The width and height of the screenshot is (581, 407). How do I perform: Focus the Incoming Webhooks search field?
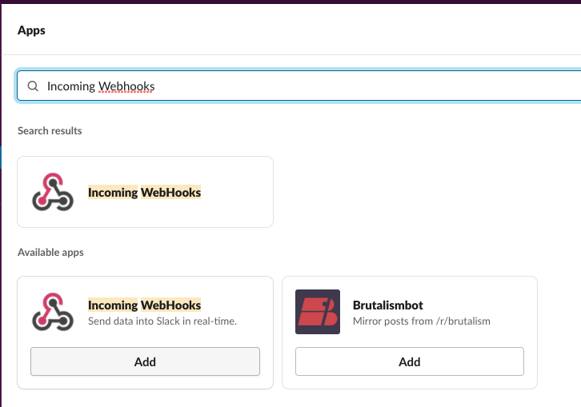pyautogui.click(x=299, y=86)
